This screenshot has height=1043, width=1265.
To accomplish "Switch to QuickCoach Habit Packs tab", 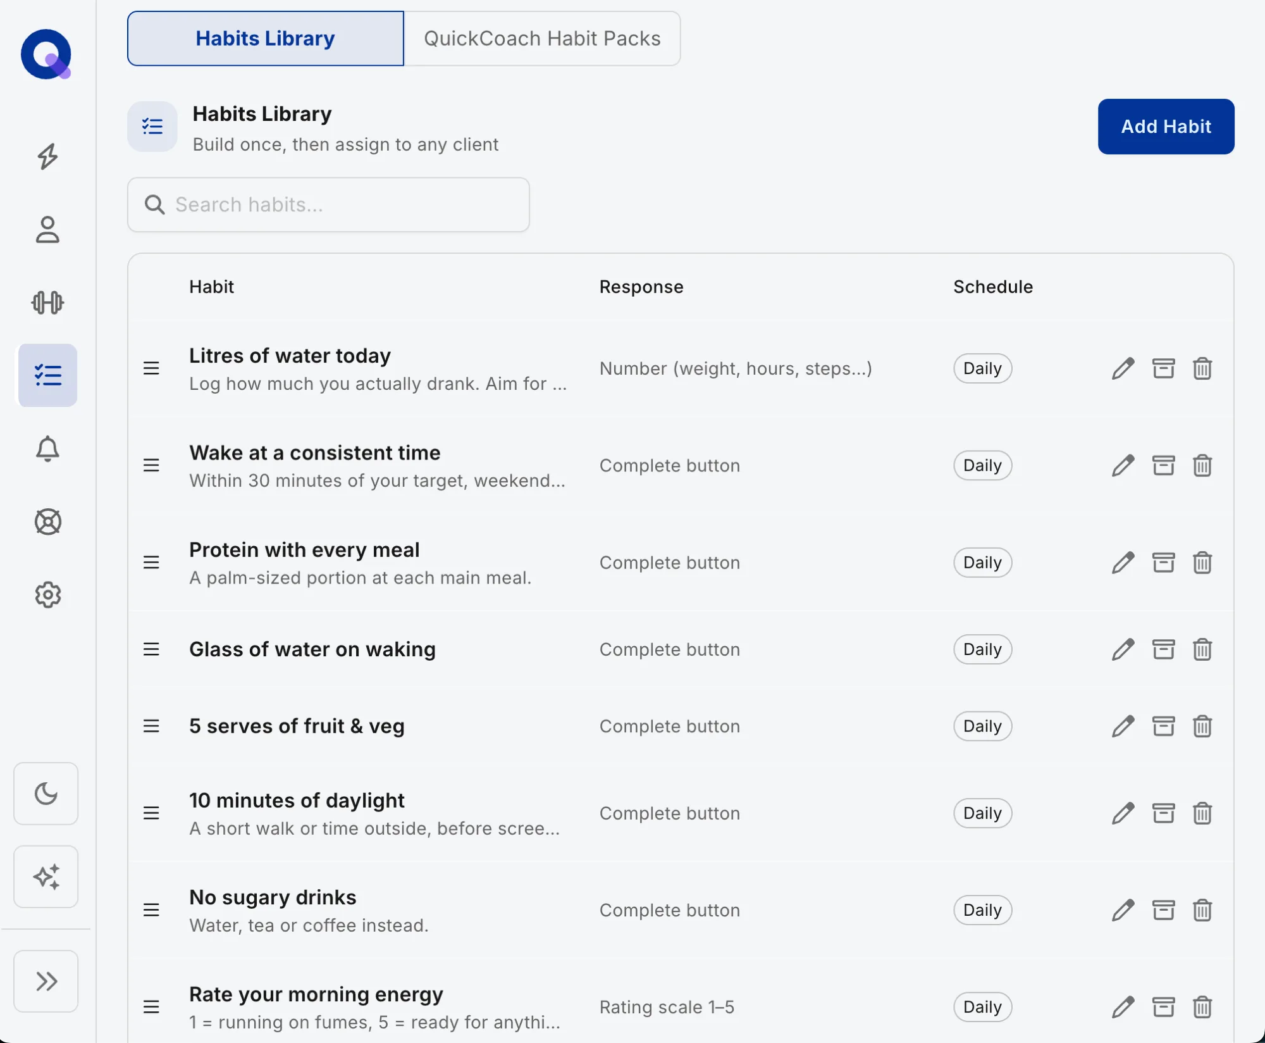I will pyautogui.click(x=542, y=39).
